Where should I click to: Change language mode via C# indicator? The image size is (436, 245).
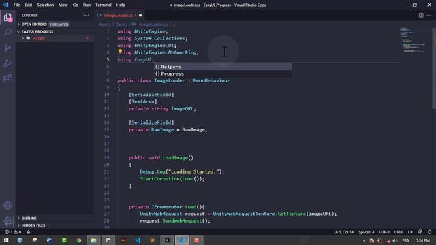pos(410,232)
